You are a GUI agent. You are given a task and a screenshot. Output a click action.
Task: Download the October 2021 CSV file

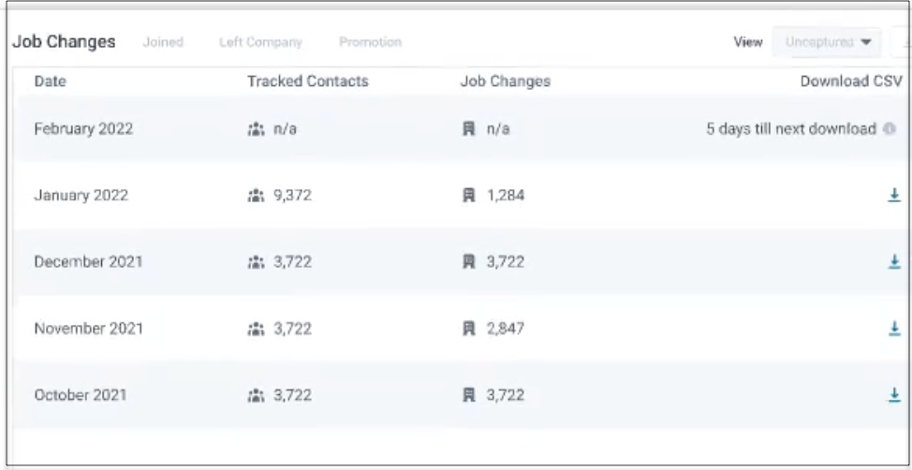[893, 395]
